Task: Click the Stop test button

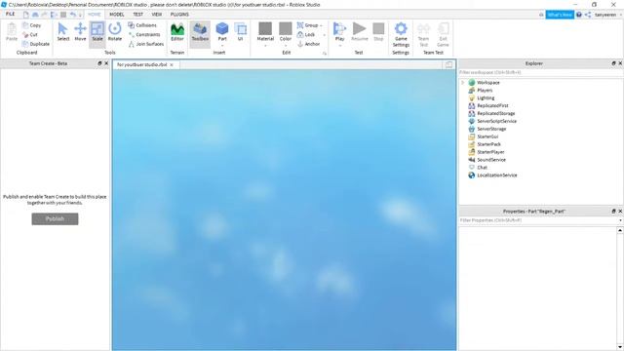Action: pyautogui.click(x=378, y=32)
